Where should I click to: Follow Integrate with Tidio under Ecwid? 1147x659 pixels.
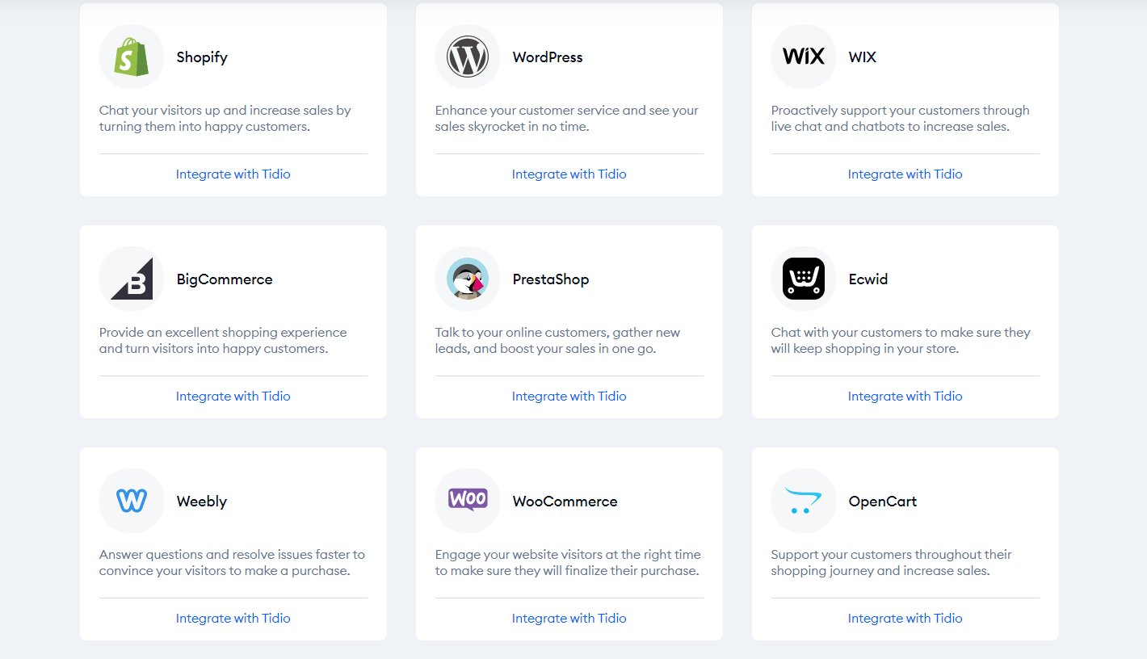tap(905, 396)
